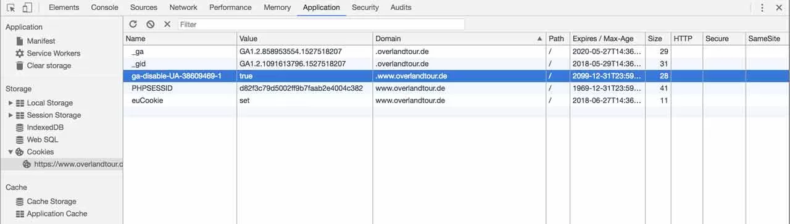Sort by the Path column header
The height and width of the screenshot is (224, 790).
(558, 38)
